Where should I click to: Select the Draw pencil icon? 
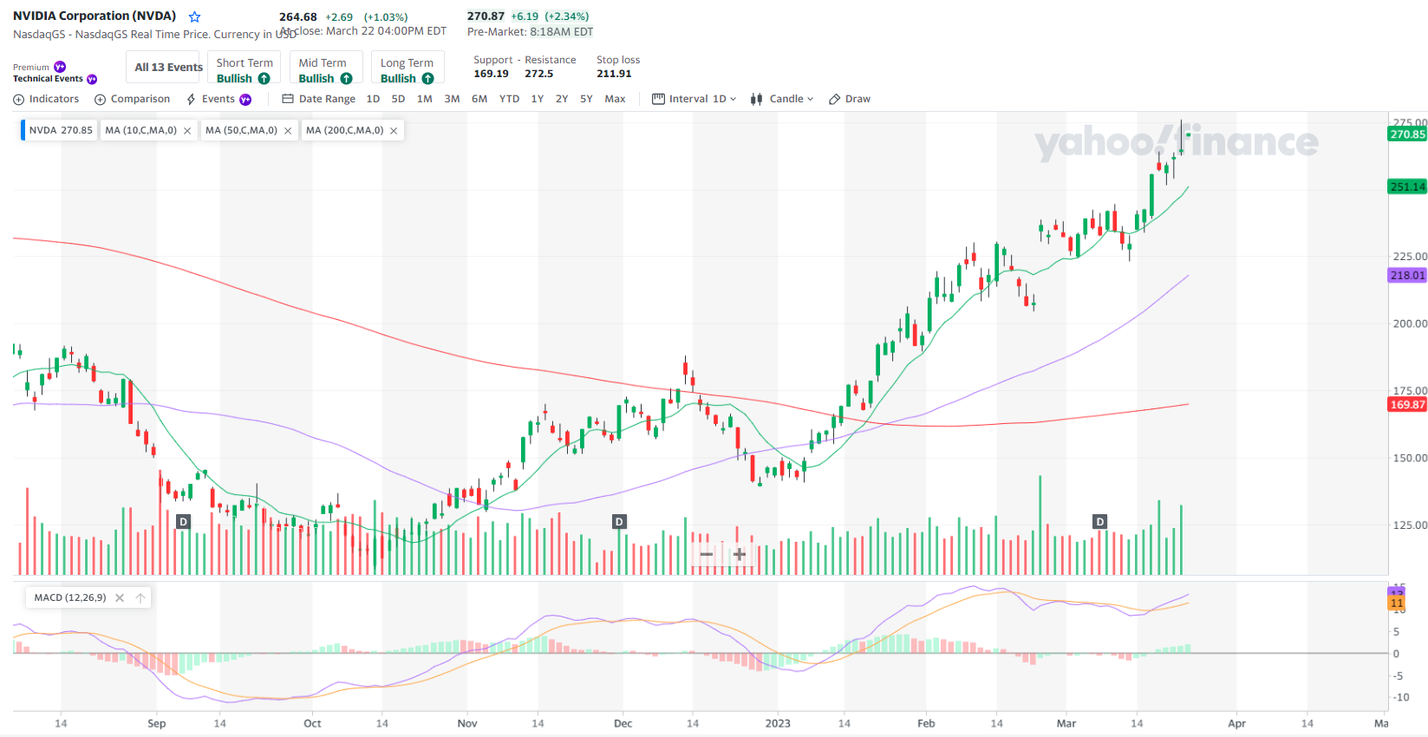coord(835,100)
